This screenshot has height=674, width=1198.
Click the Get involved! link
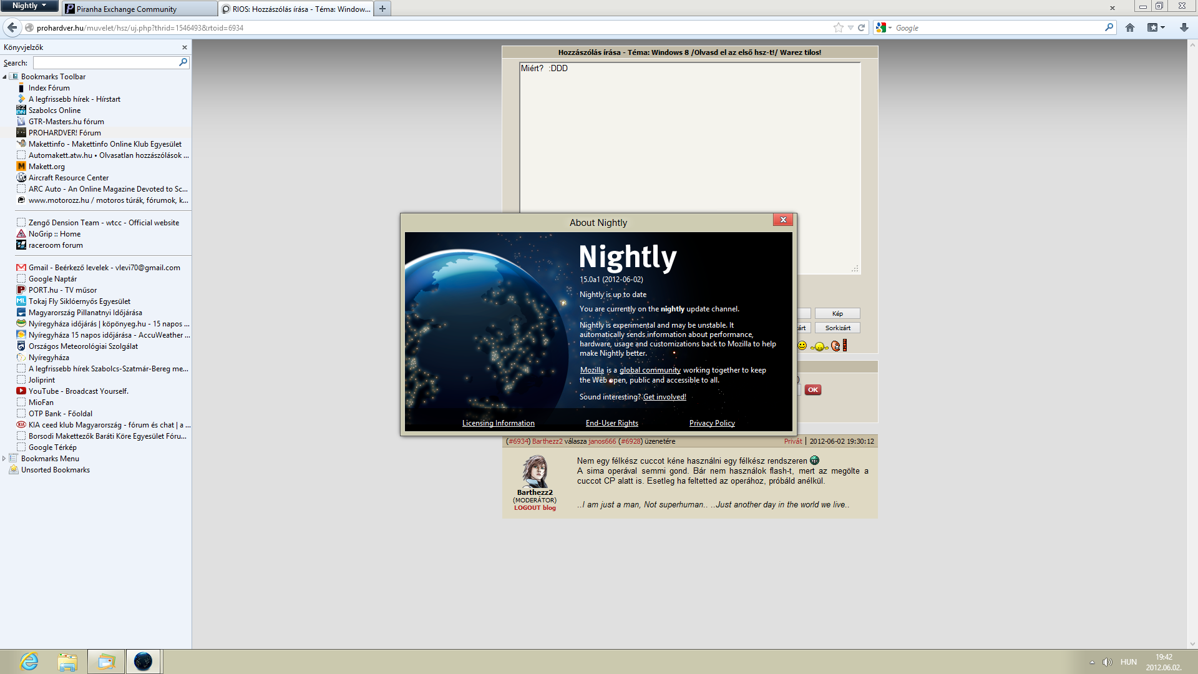click(665, 397)
